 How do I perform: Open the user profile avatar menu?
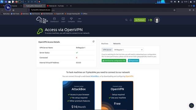coord(157,20)
